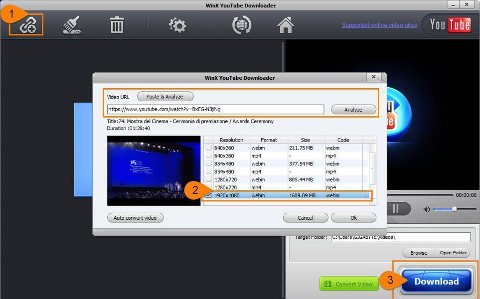Uncheck the 1920x1080 webm row checkbox
The height and width of the screenshot is (299, 480).
[x=208, y=195]
